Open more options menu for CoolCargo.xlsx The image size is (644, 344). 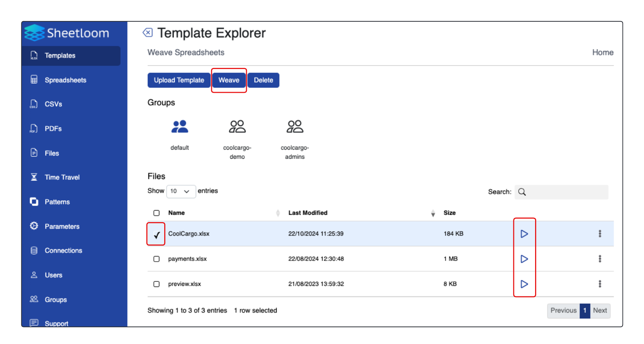(x=600, y=234)
